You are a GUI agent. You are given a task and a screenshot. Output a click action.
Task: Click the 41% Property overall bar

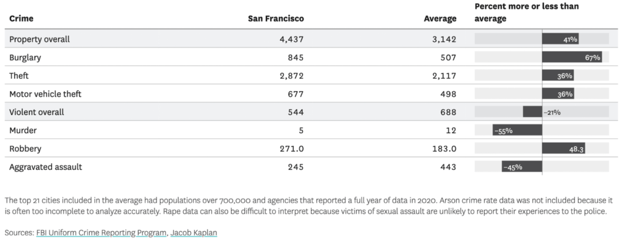click(561, 39)
